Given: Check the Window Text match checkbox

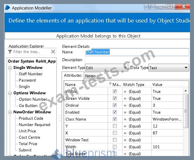Looking at the screenshot, I should coord(115,140).
